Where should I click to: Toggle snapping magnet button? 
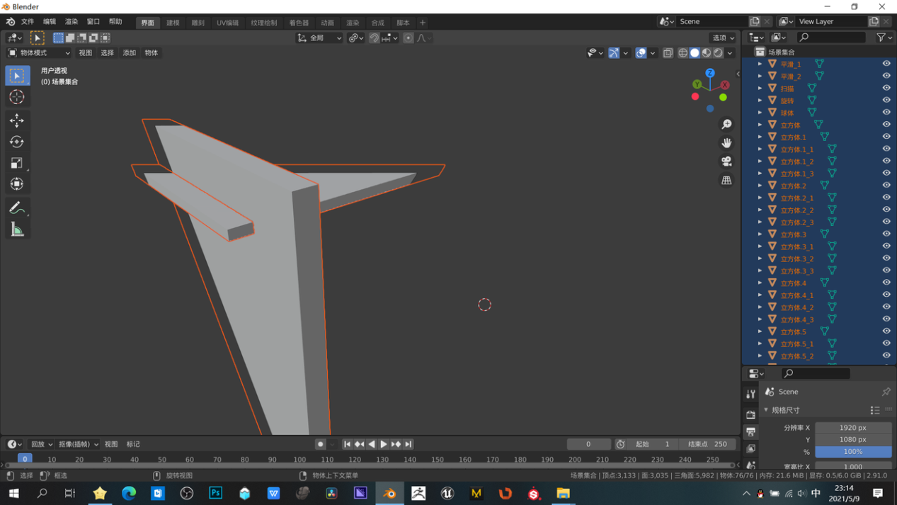coord(374,38)
